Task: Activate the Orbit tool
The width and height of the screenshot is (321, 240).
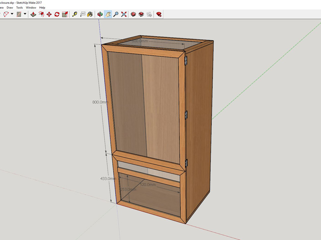Action: click(100, 14)
